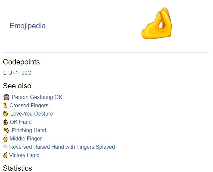
Task: Open the U+1F90C codepoint link
Action: (20, 73)
